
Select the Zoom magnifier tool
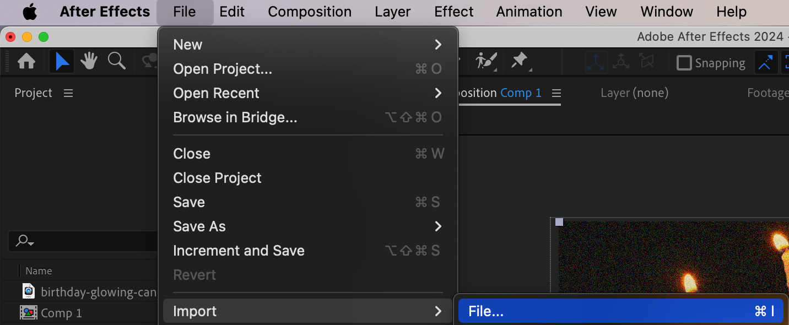point(116,62)
